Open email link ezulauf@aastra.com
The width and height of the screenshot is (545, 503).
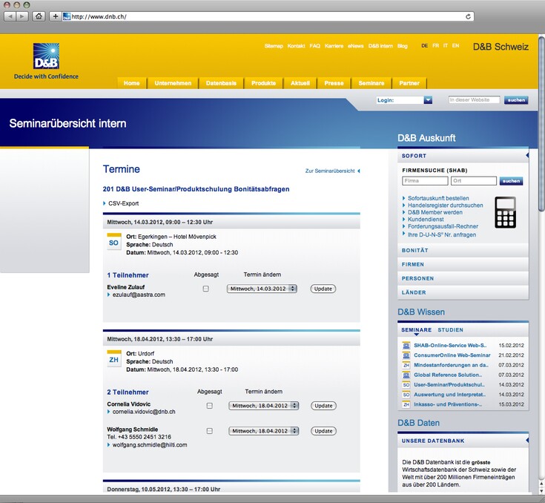[x=139, y=295]
